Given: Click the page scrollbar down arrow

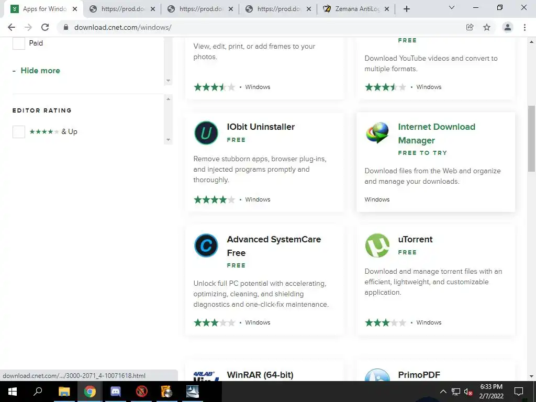Looking at the screenshot, I should (x=532, y=376).
